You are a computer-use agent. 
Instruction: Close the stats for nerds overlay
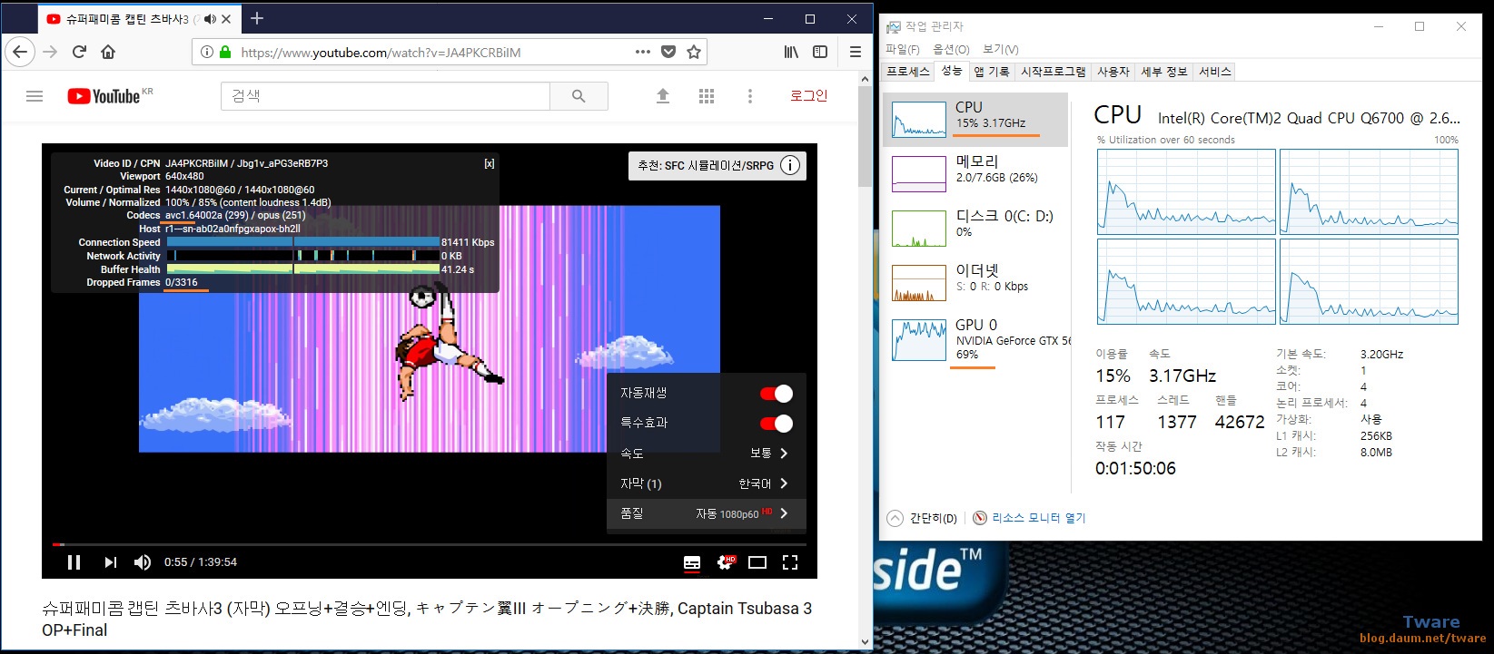click(490, 164)
